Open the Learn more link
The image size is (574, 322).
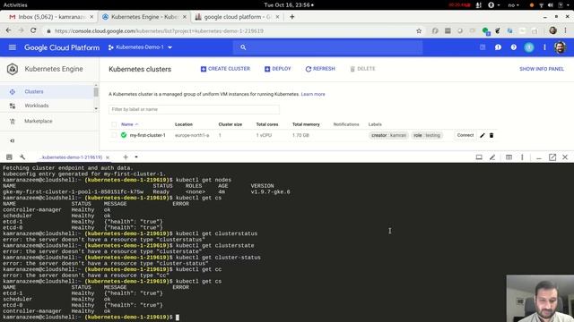(x=313, y=94)
